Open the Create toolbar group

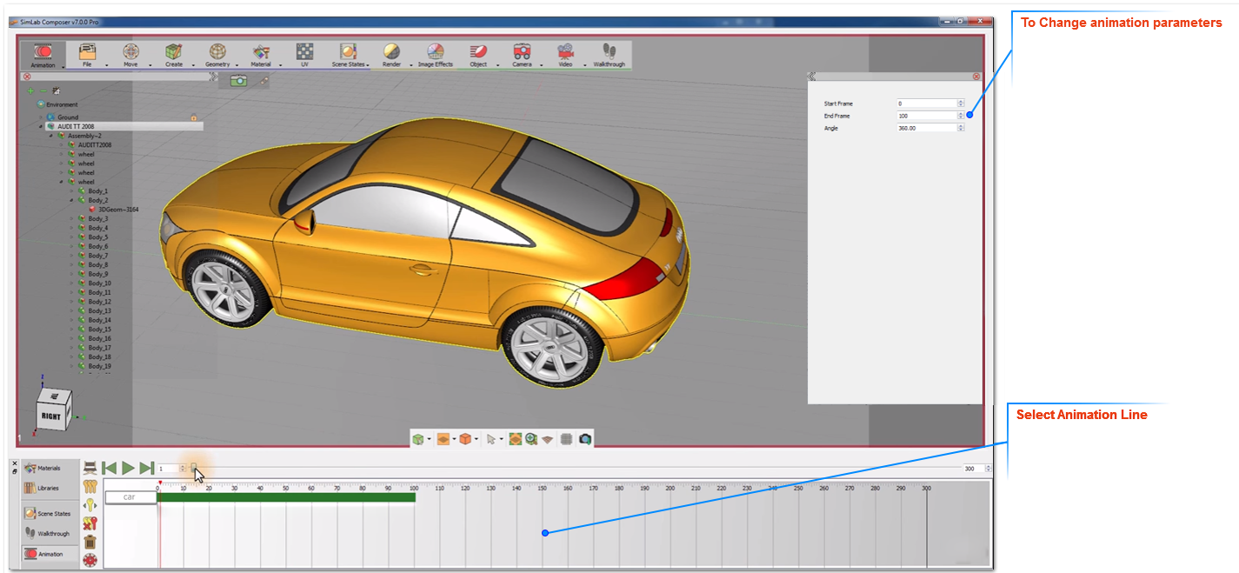pos(174,55)
